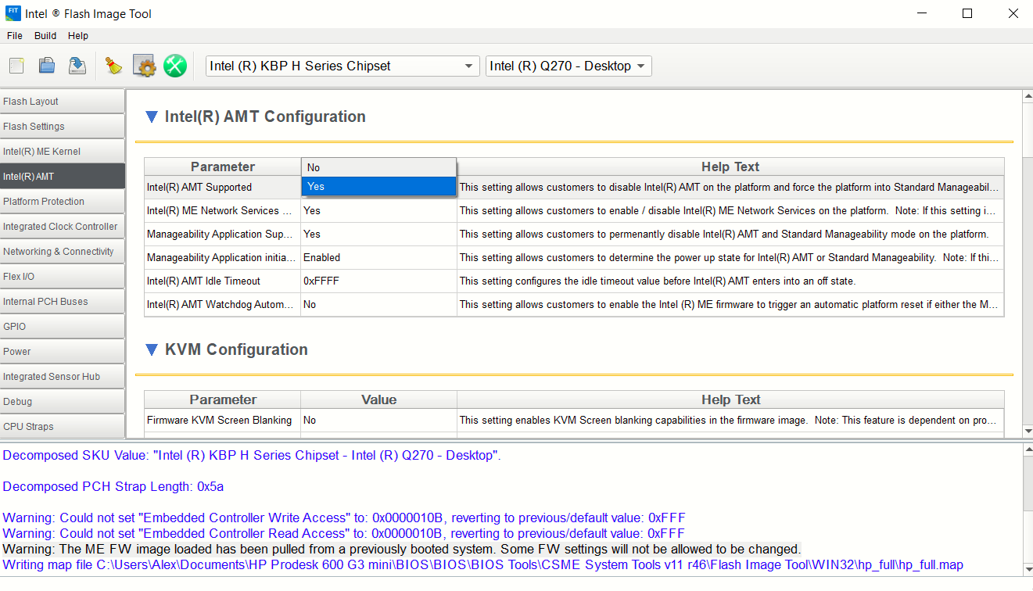The height and width of the screenshot is (591, 1033).
Task: Click the ME Network Services value Yes
Action: [379, 211]
